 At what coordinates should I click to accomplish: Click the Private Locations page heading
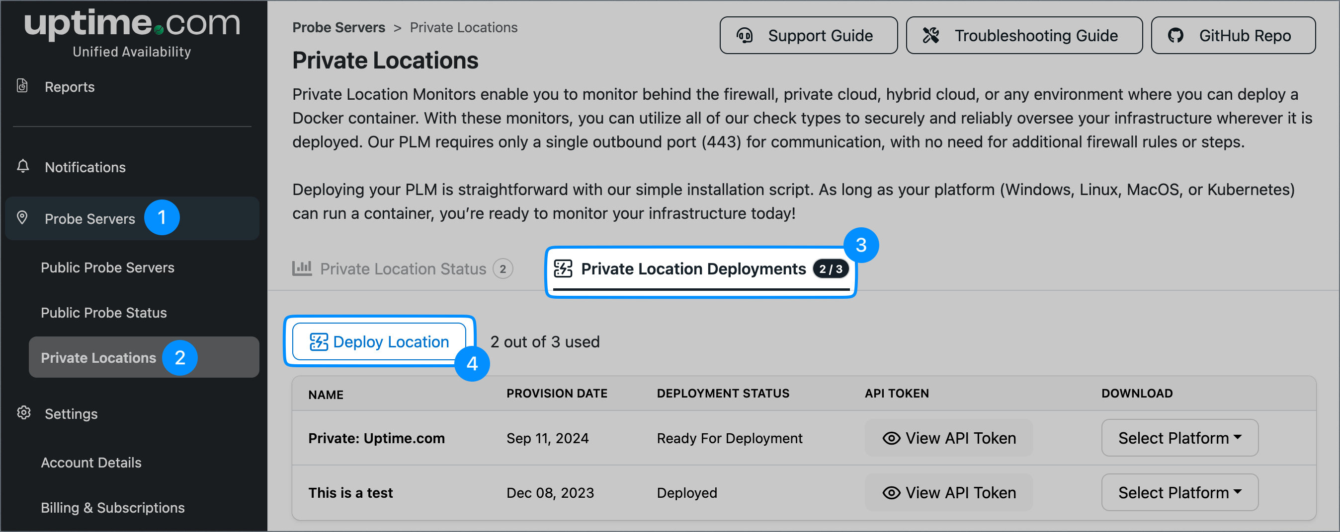pyautogui.click(x=385, y=60)
